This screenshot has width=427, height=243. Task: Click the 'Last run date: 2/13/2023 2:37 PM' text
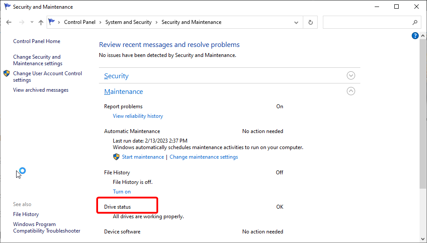coord(150,141)
